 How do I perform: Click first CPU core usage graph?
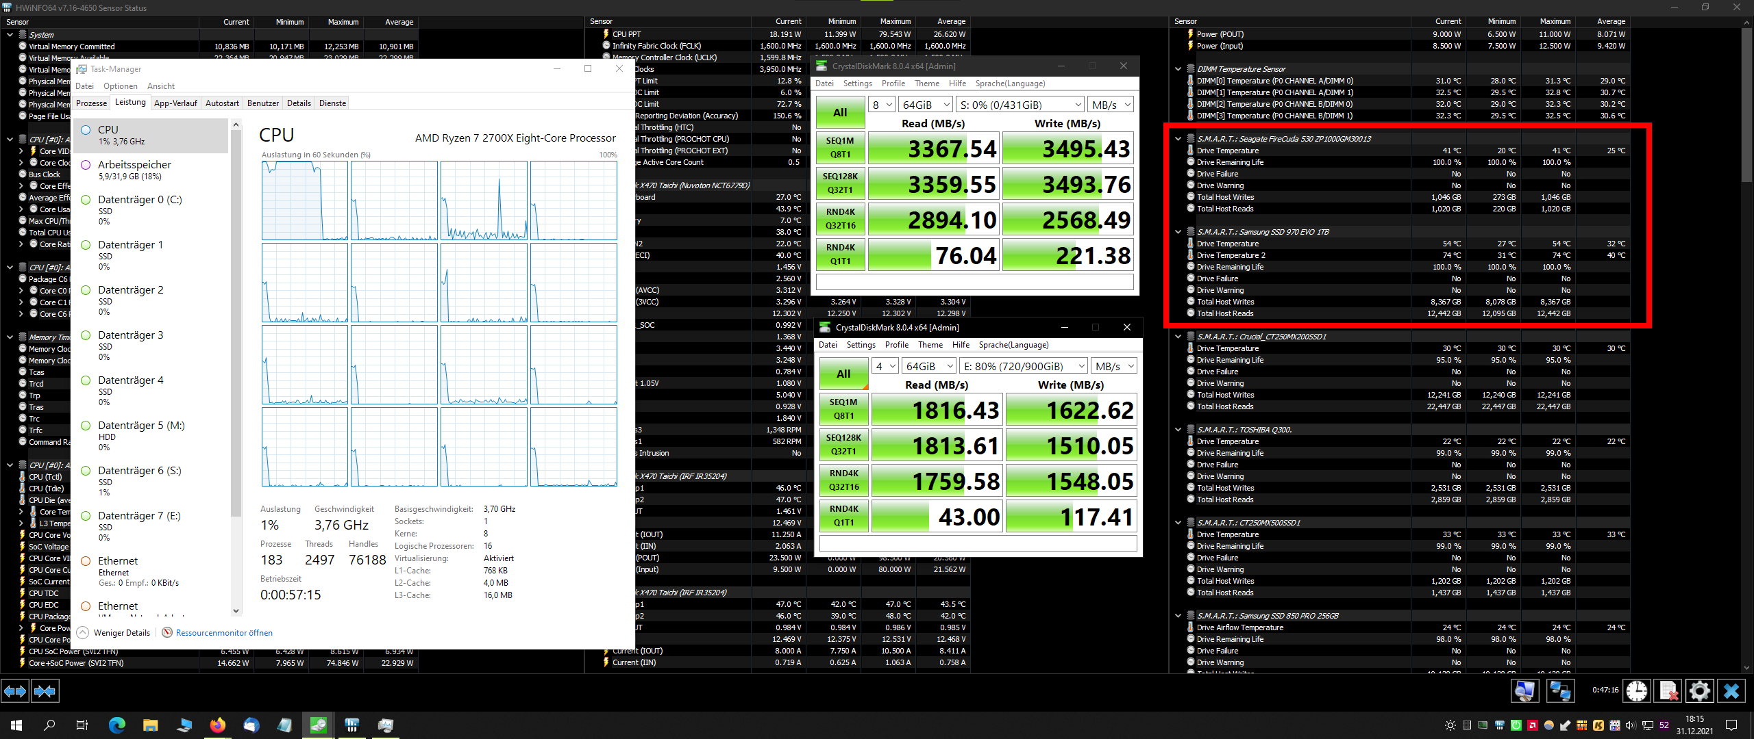point(304,200)
